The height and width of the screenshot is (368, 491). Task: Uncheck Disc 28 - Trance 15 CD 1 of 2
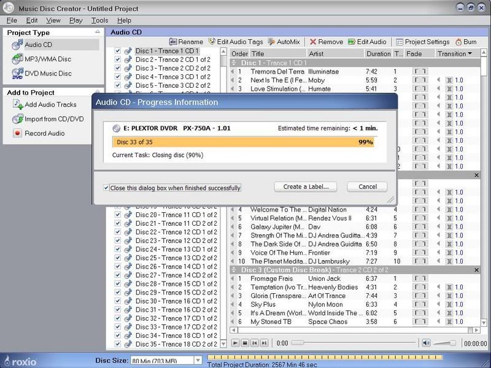click(117, 284)
